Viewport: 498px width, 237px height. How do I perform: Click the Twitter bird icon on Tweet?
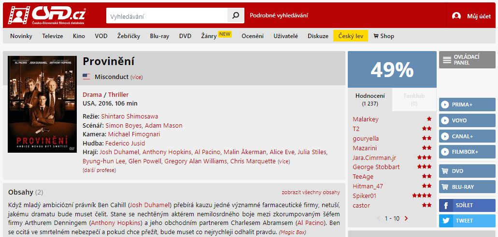(446, 221)
